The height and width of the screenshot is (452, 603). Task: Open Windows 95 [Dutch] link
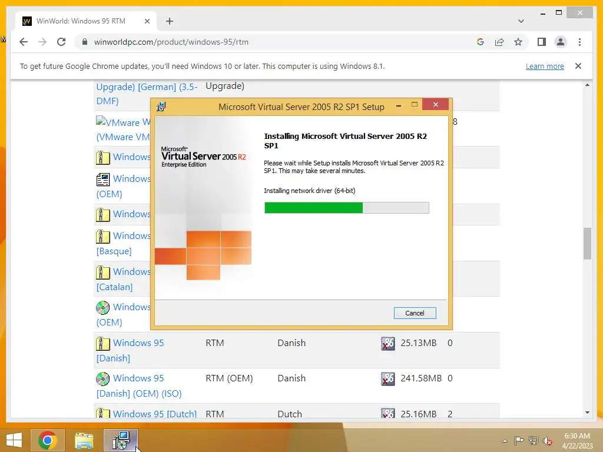coord(155,414)
